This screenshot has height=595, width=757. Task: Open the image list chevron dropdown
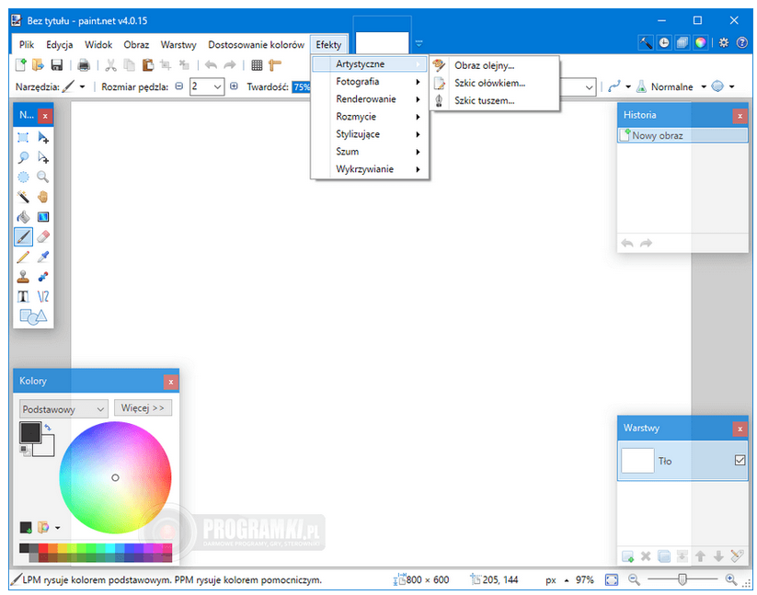[x=419, y=43]
